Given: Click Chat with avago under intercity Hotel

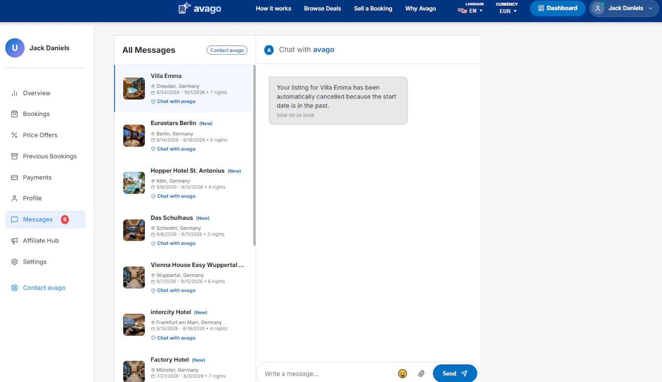Looking at the screenshot, I should tap(173, 338).
